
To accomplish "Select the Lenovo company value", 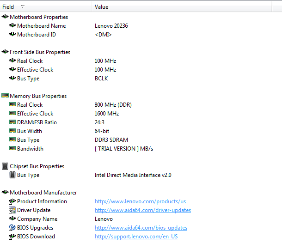I will tap(104, 219).
